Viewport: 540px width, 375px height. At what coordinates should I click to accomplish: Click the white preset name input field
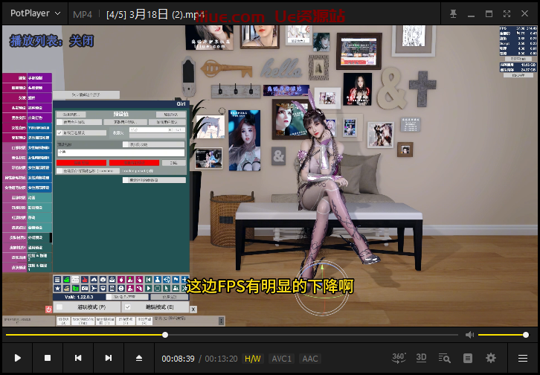120,152
